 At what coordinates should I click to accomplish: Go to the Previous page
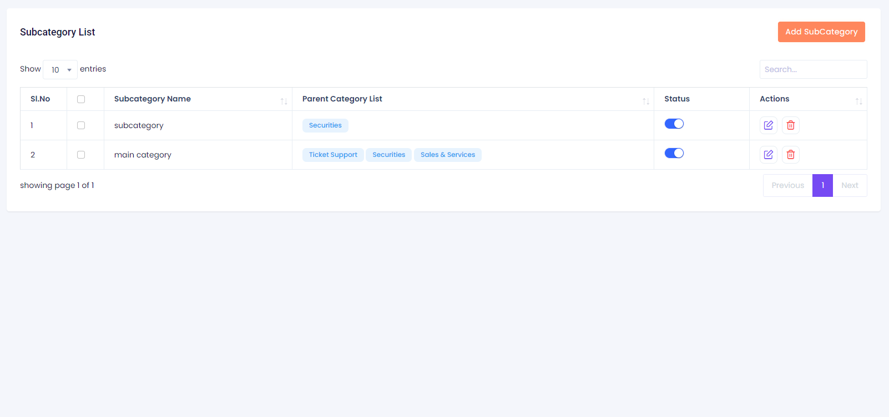(787, 185)
